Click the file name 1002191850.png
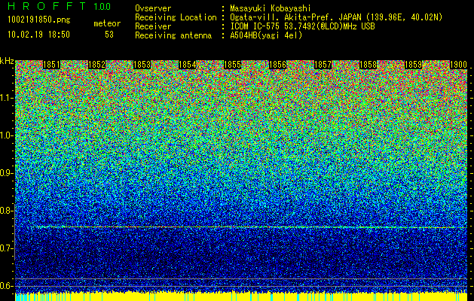 (39, 20)
